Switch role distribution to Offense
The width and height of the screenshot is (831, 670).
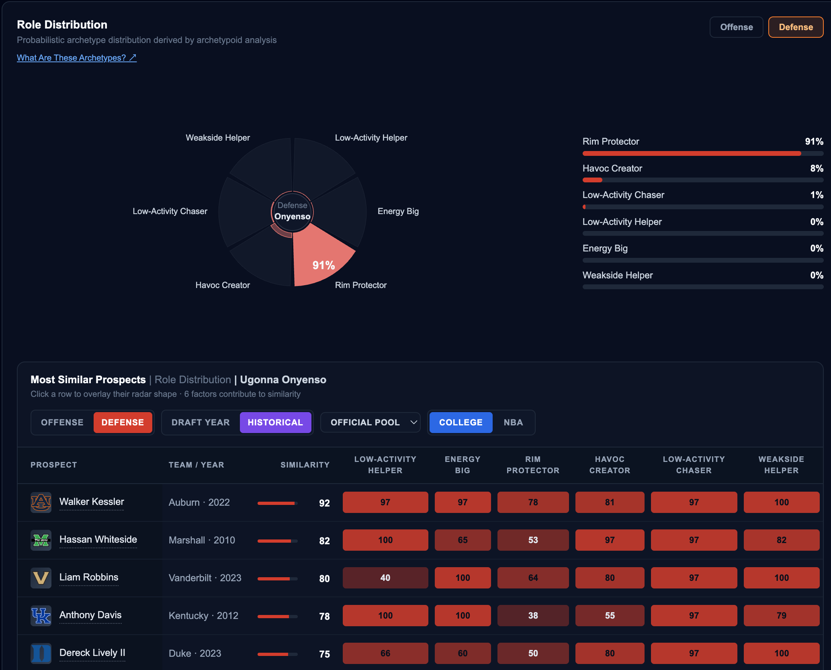(736, 27)
